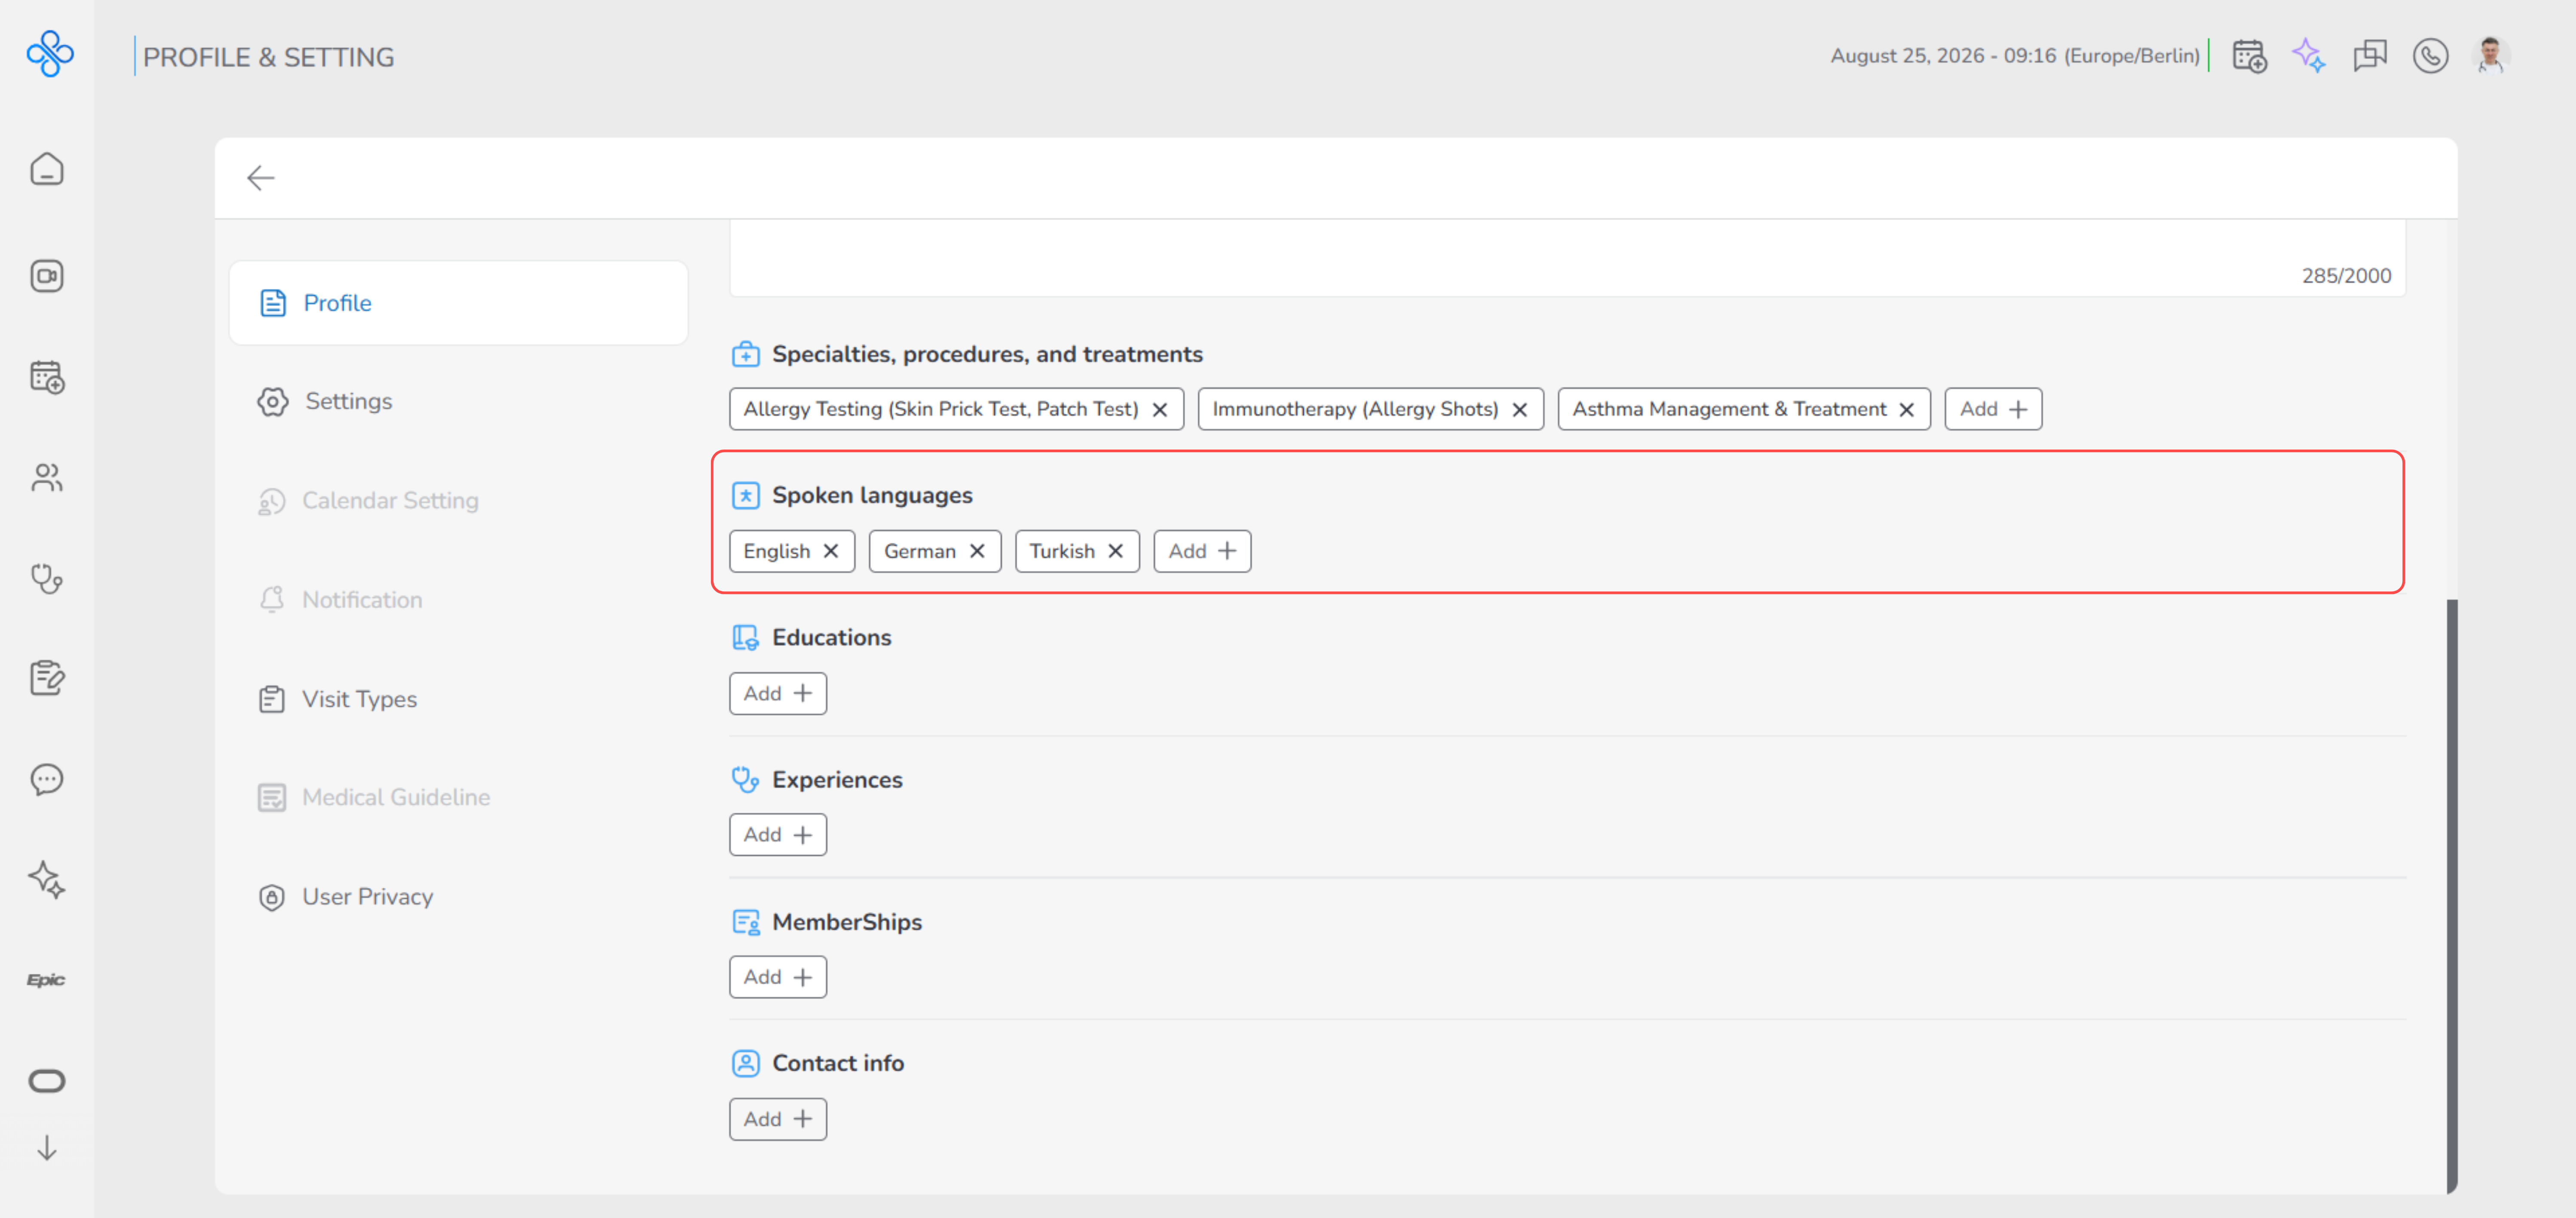Screen dimensions: 2576x1218
Task: Expand sidebar with the down arrow
Action: 47,1148
